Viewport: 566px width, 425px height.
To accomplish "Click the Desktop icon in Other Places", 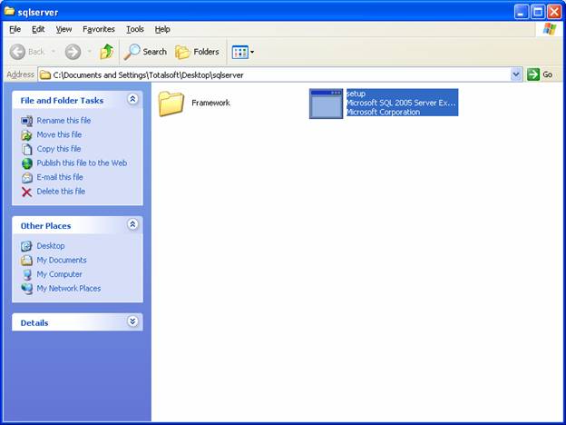I will [26, 246].
